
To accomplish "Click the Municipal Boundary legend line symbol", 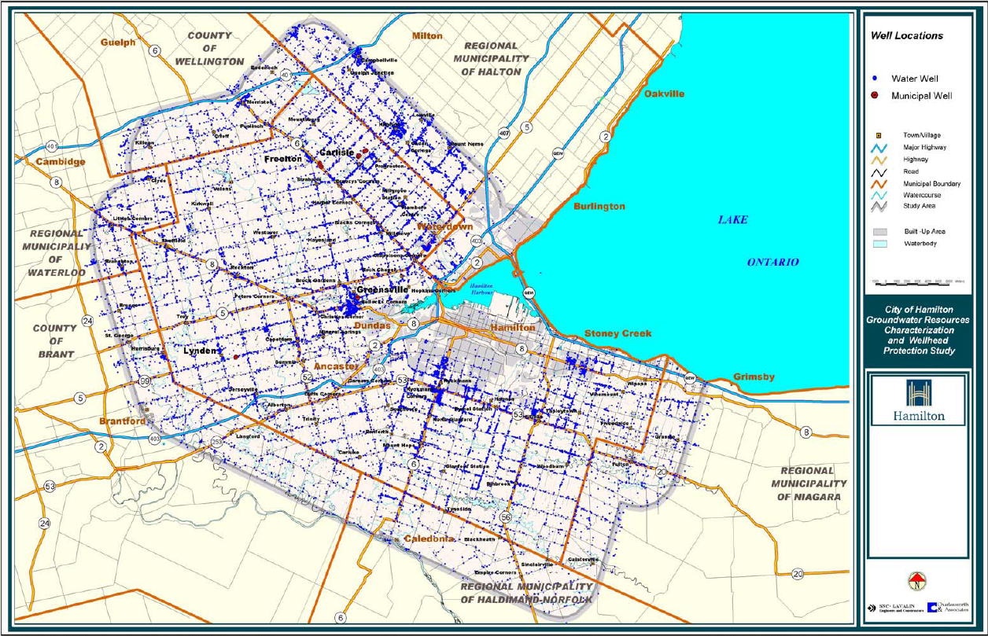I will [878, 183].
